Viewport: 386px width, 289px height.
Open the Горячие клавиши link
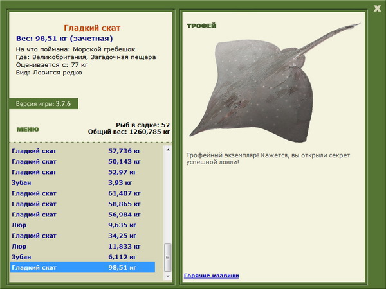coord(212,276)
